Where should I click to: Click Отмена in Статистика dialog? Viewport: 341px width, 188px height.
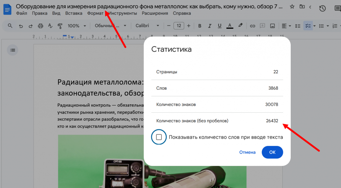247,152
